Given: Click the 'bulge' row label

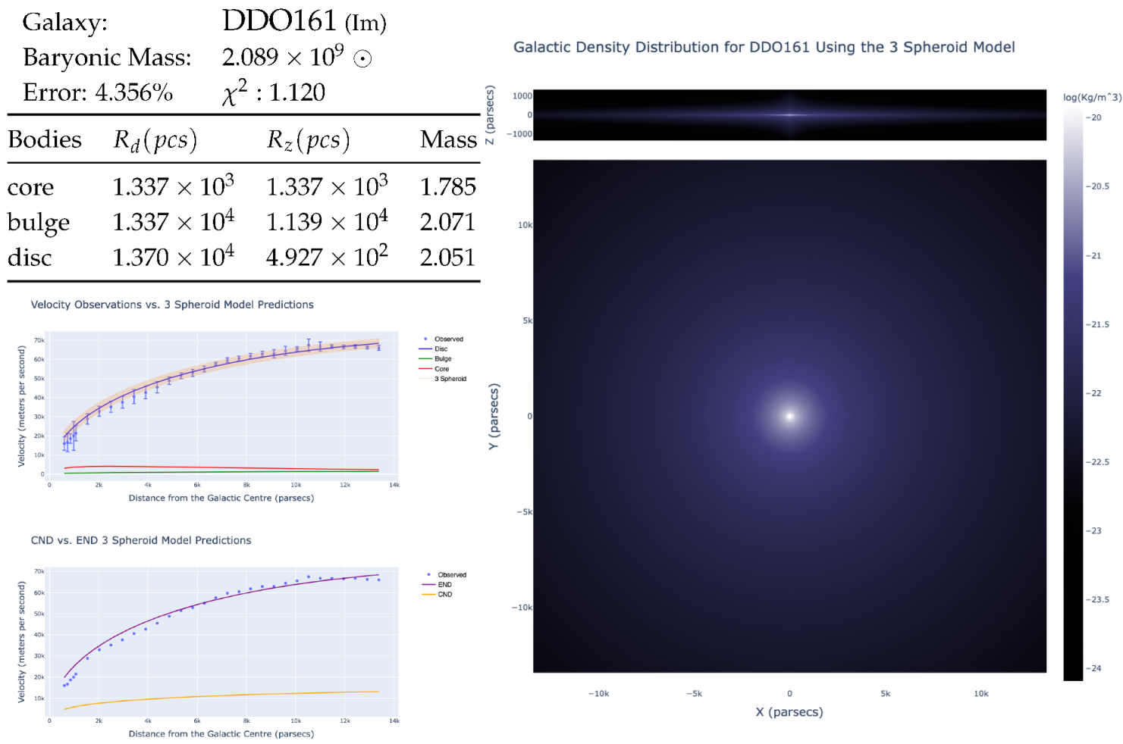Looking at the screenshot, I should coord(39,223).
